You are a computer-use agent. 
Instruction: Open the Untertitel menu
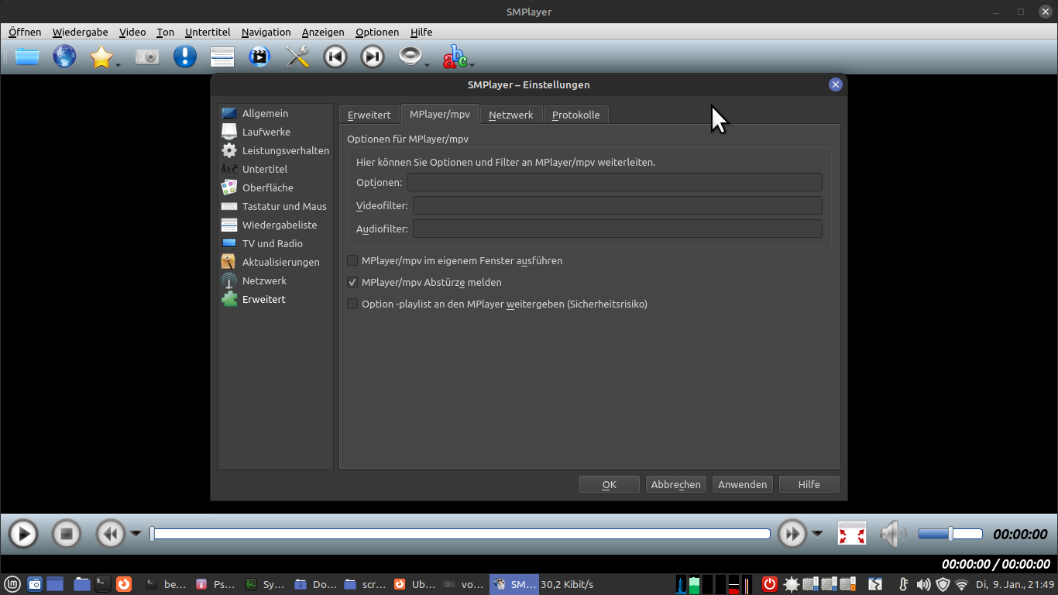[x=208, y=32]
